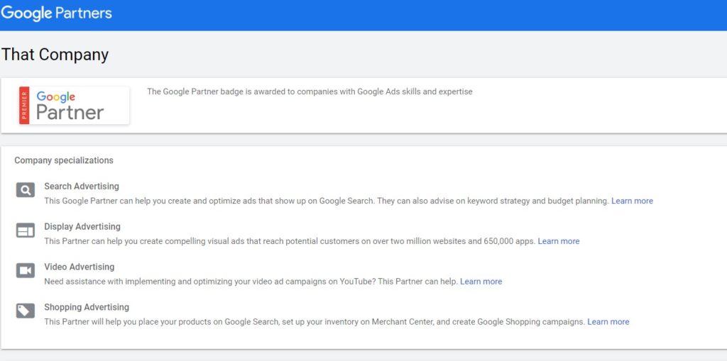This screenshot has height=361, width=727.
Task: Click the Company specializations heading
Action: [x=64, y=160]
